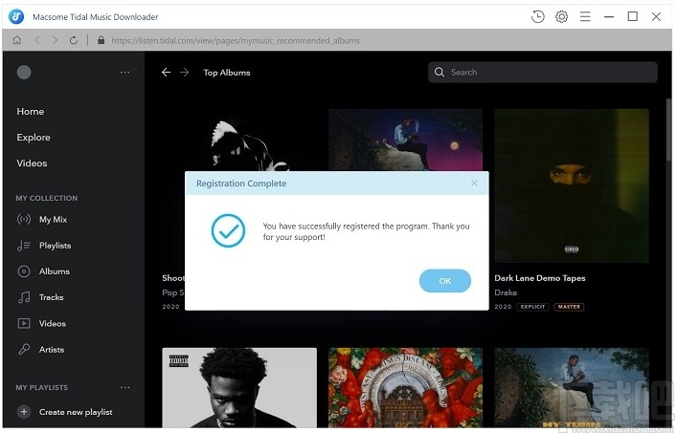Click the Albums disc icon

(24, 271)
